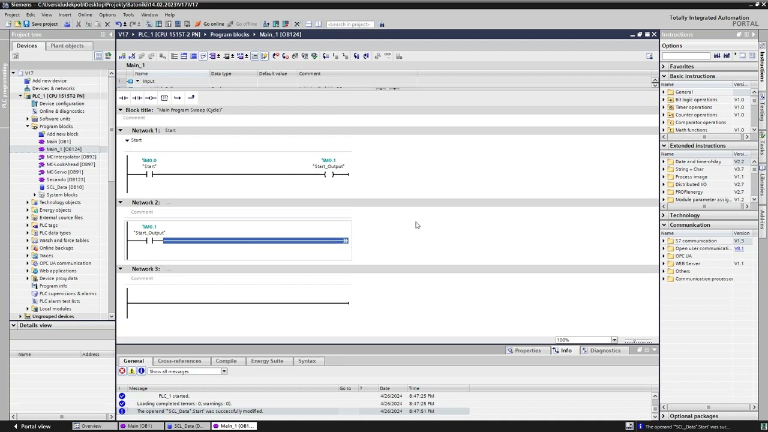Viewport: 768px width, 432px height.
Task: Collapse Network 1 with its arrow
Action: point(120,130)
